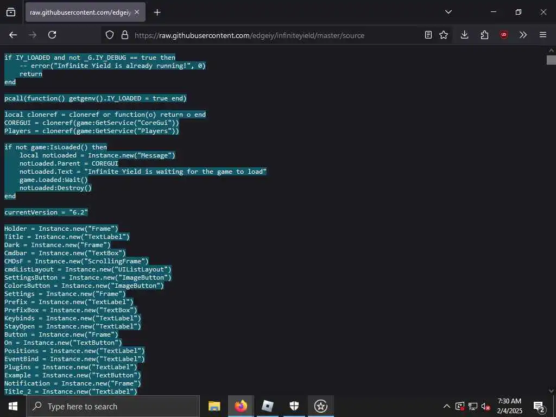Open tray security-warning icon with red dot
Viewport: 556px width, 417px height.
[x=460, y=406]
